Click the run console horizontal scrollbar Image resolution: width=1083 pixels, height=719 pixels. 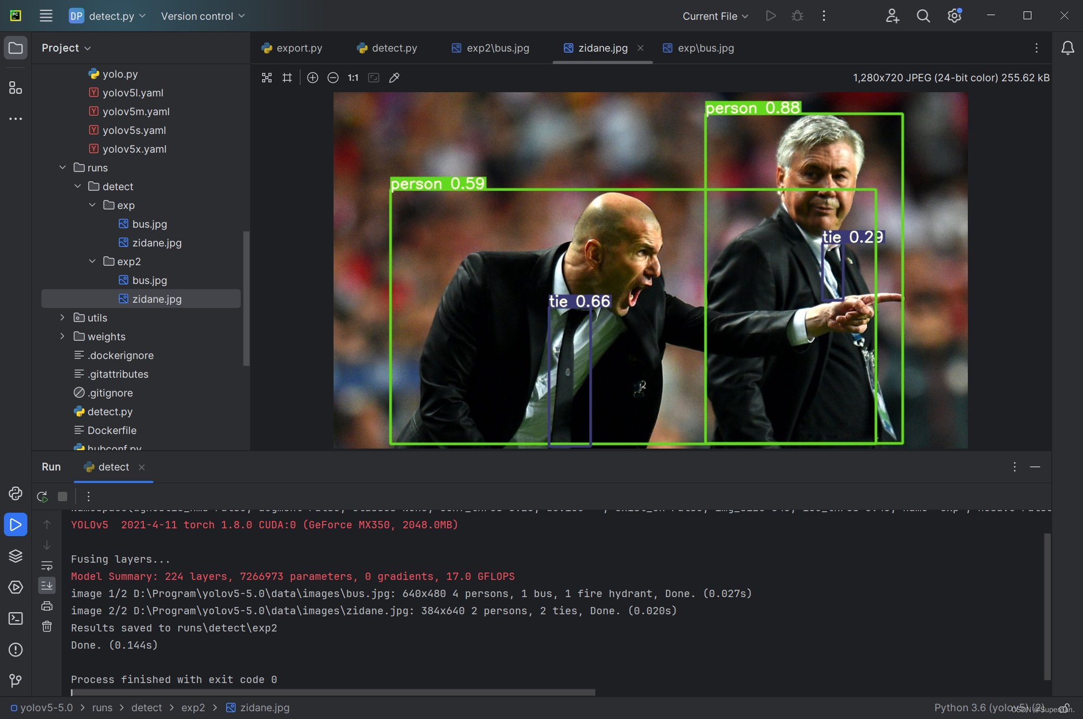334,692
